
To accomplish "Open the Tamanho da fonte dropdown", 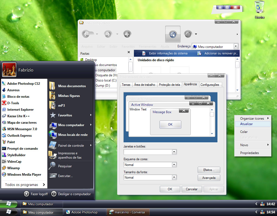I will click(174, 178).
